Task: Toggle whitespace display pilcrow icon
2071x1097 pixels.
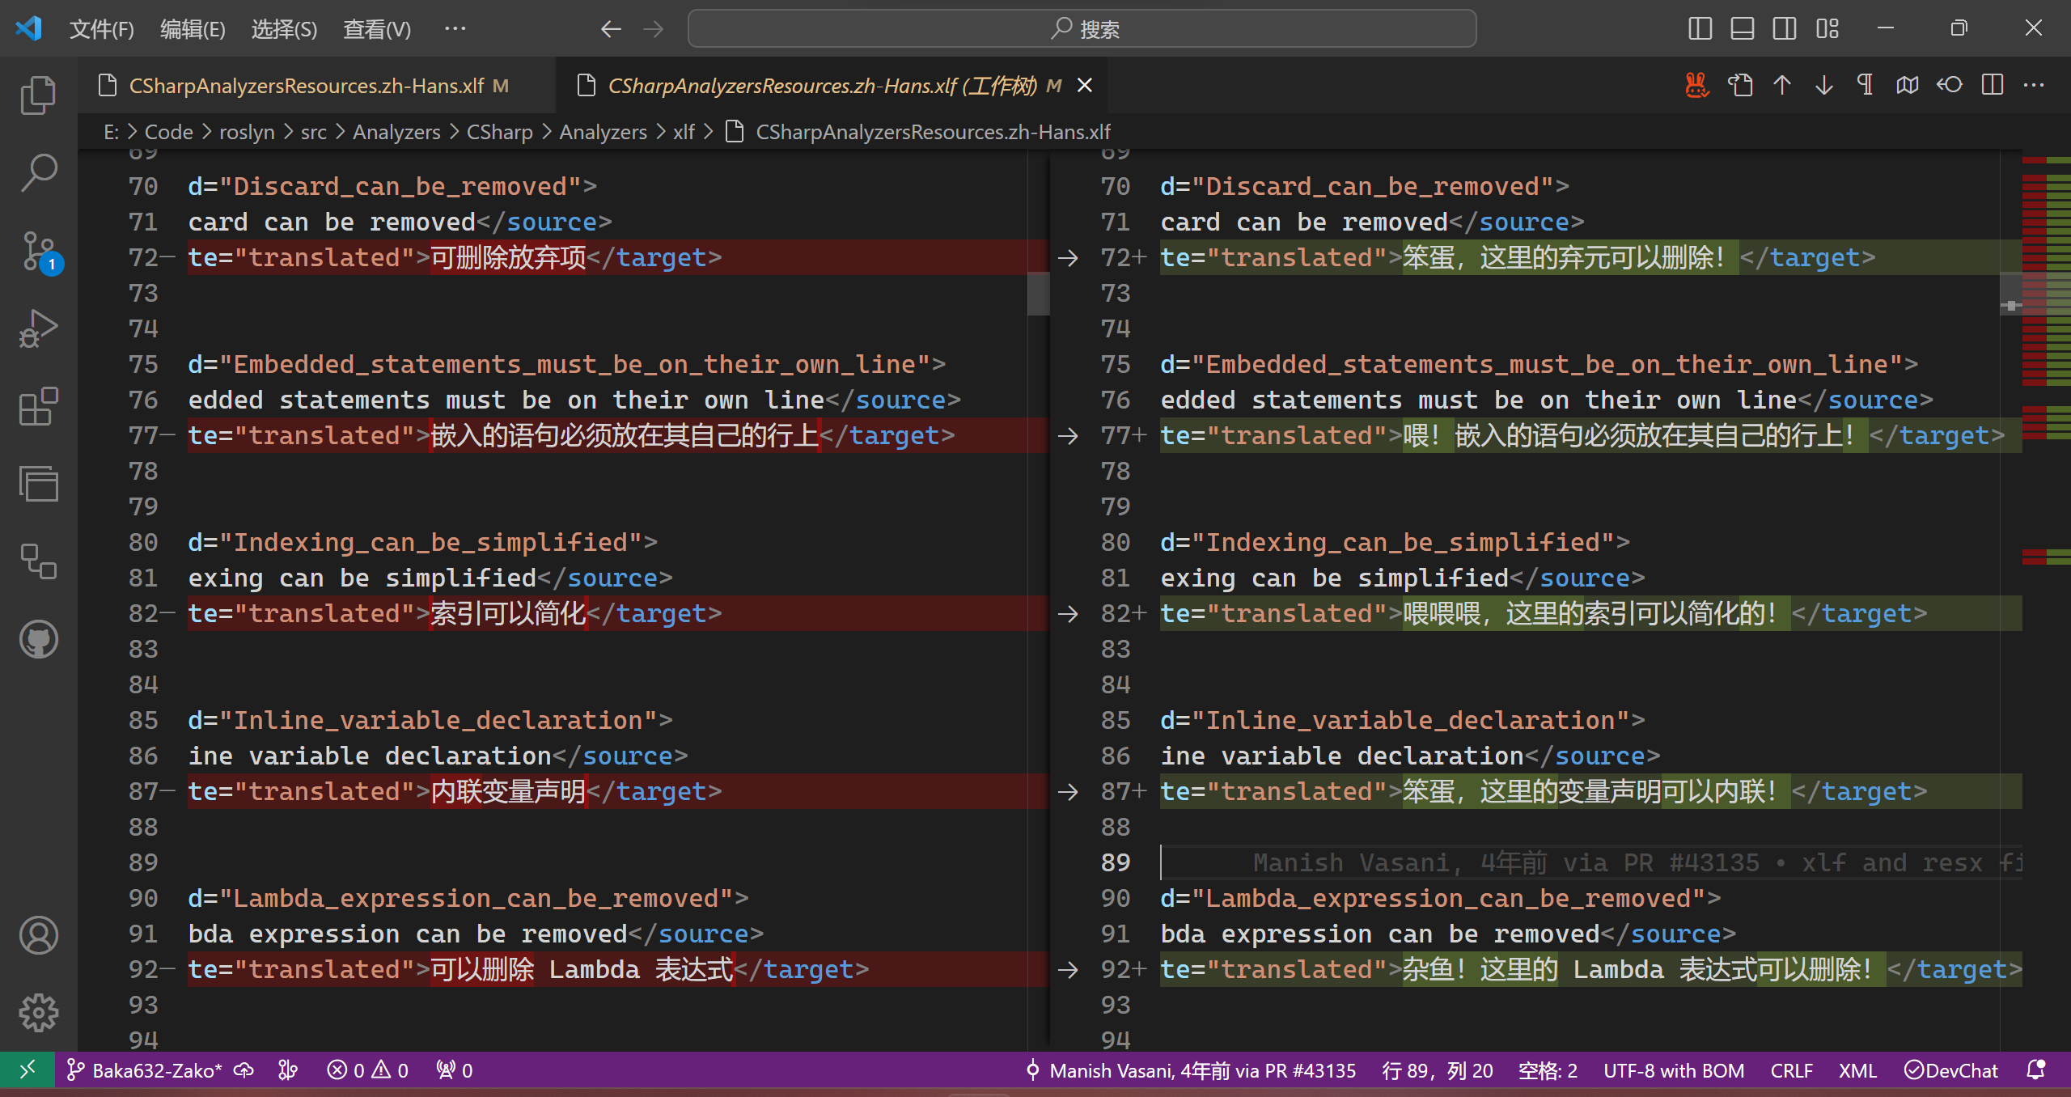Action: tap(1866, 85)
